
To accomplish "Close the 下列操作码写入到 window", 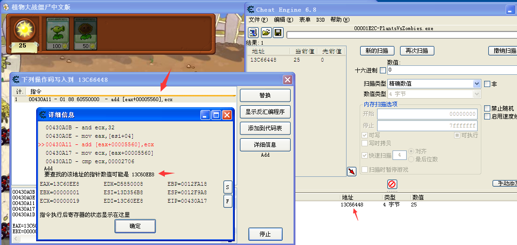I will [287, 79].
